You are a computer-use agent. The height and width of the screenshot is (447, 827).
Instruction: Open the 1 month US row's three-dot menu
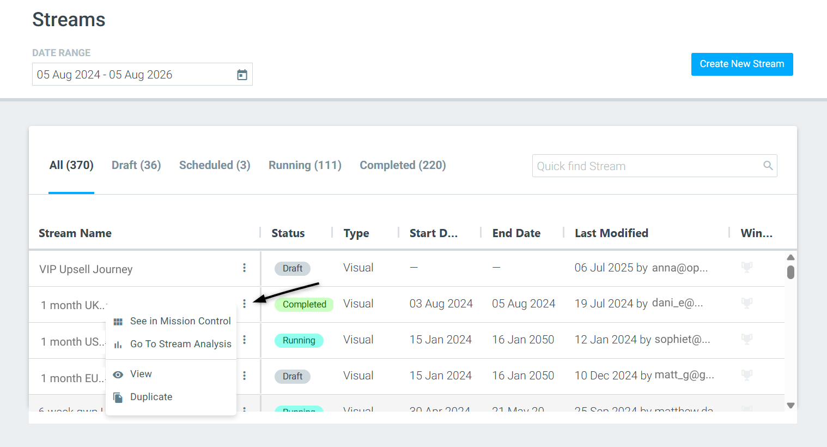tap(244, 340)
